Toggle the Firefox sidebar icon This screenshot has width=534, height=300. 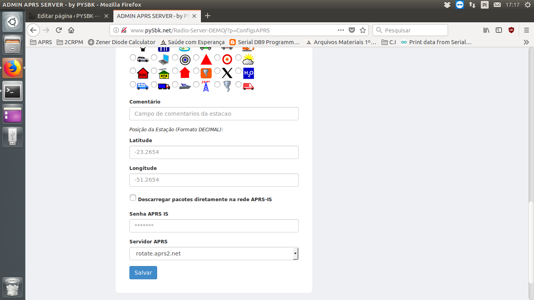pos(499,30)
